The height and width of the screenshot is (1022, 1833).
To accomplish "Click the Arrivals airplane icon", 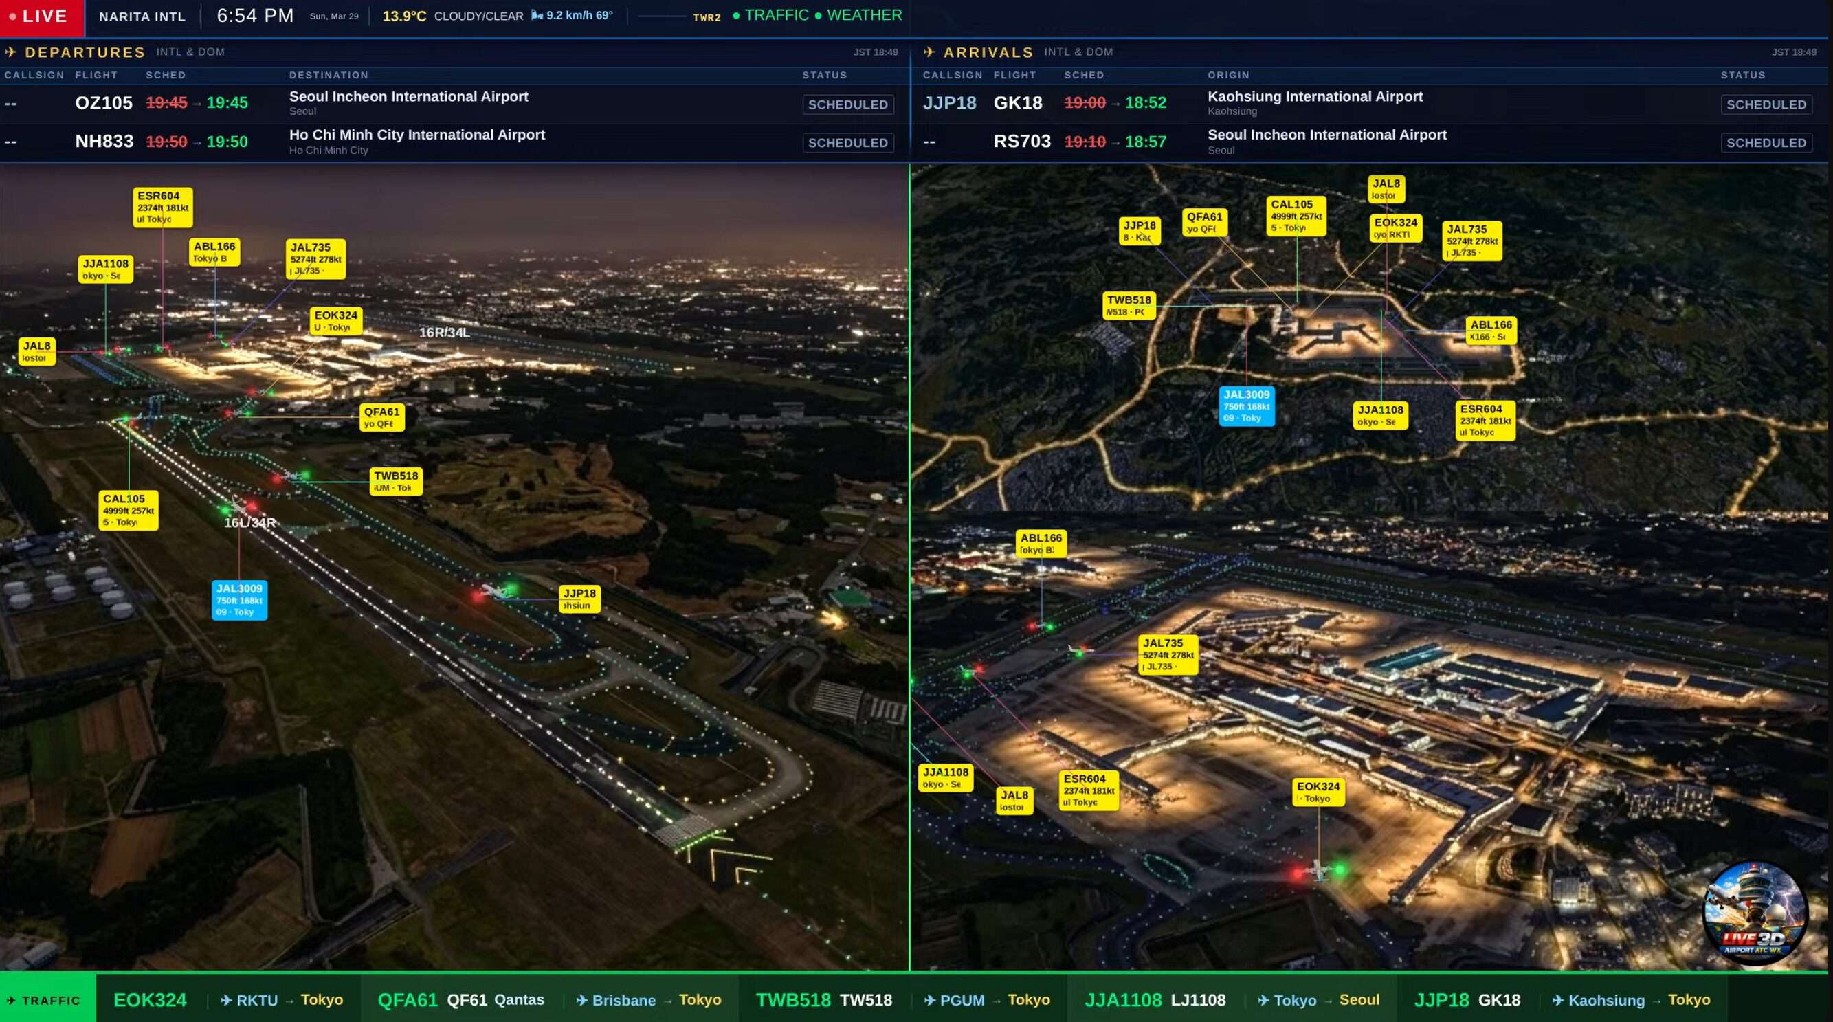I will (929, 52).
